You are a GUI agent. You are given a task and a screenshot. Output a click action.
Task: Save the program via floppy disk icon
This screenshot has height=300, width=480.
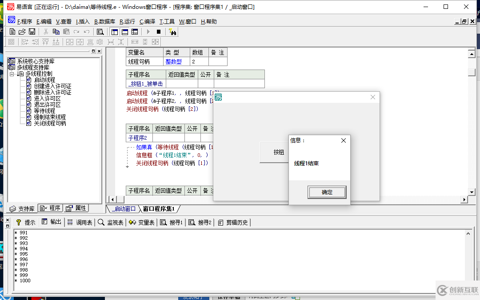click(32, 31)
